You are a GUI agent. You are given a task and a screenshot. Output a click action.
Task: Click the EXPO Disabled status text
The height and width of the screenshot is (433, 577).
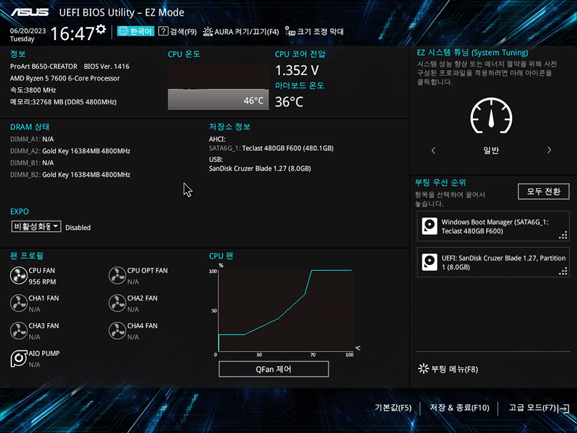(x=78, y=228)
